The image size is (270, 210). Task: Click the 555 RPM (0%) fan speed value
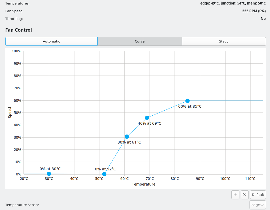click(254, 11)
